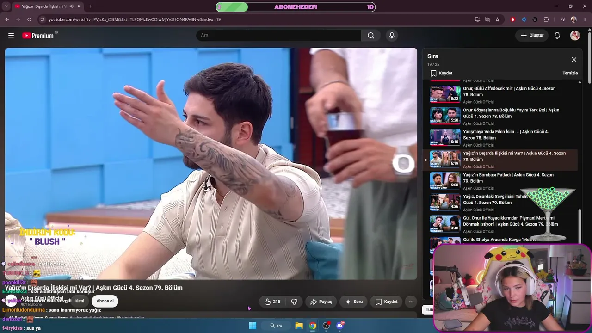Start voice search with microphone icon

coord(392,36)
